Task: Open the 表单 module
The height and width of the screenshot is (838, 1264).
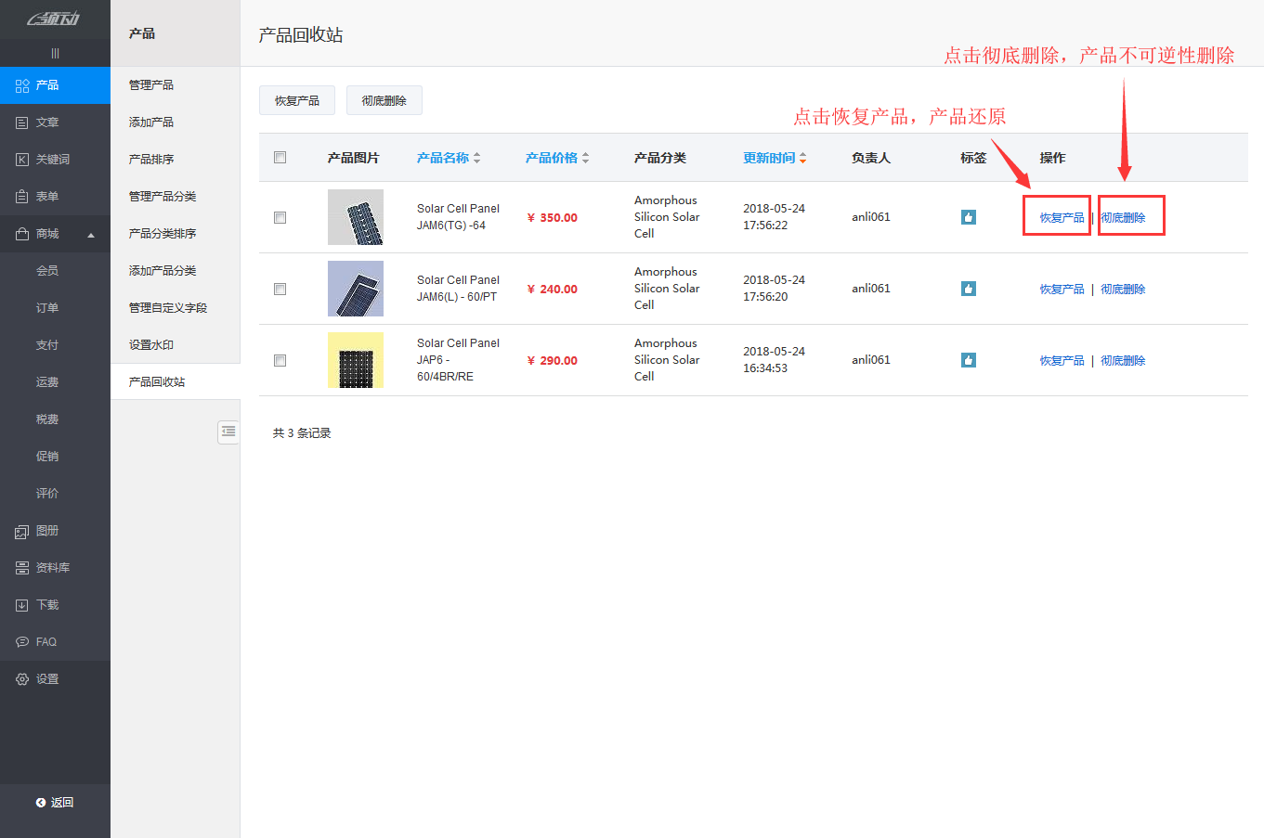Action: point(46,196)
